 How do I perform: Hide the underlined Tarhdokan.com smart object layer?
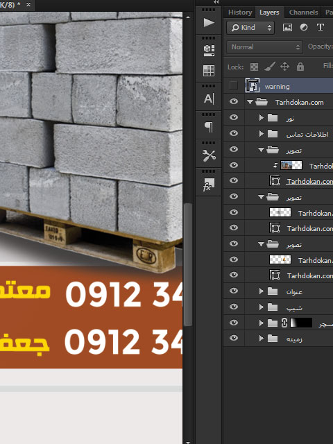[234, 180]
